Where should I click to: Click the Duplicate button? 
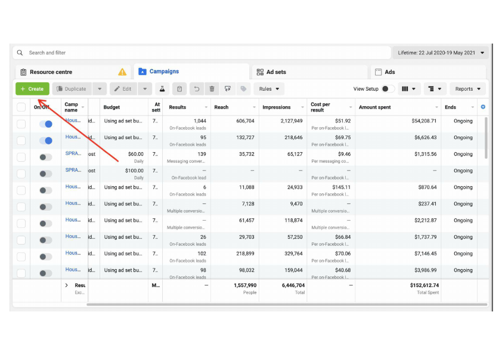[x=72, y=89]
